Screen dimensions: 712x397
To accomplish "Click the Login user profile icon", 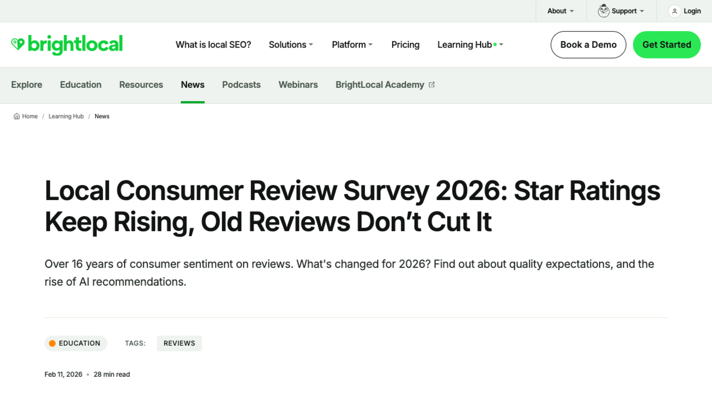I will (x=674, y=11).
